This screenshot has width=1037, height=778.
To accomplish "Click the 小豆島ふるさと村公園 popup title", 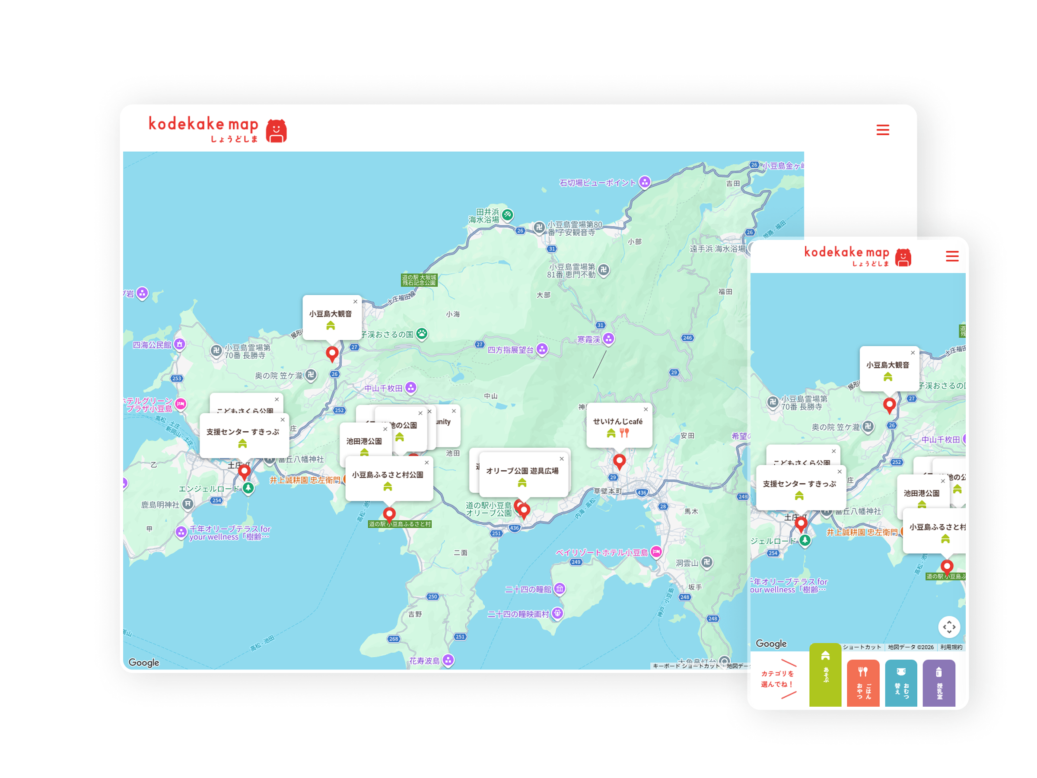I will pyautogui.click(x=388, y=475).
